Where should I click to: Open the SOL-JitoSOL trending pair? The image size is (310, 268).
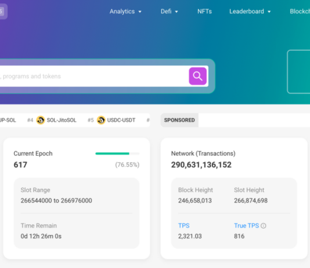(x=62, y=120)
